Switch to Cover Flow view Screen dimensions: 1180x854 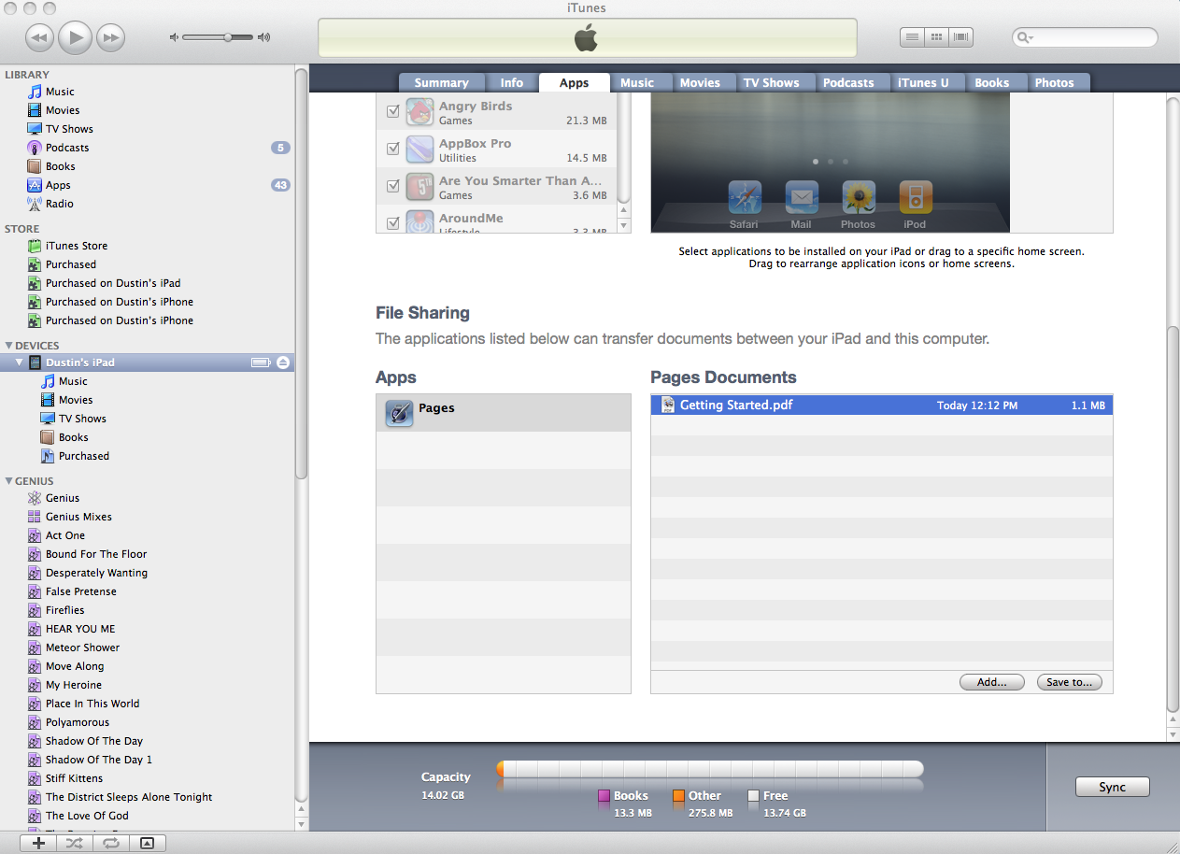tap(960, 37)
